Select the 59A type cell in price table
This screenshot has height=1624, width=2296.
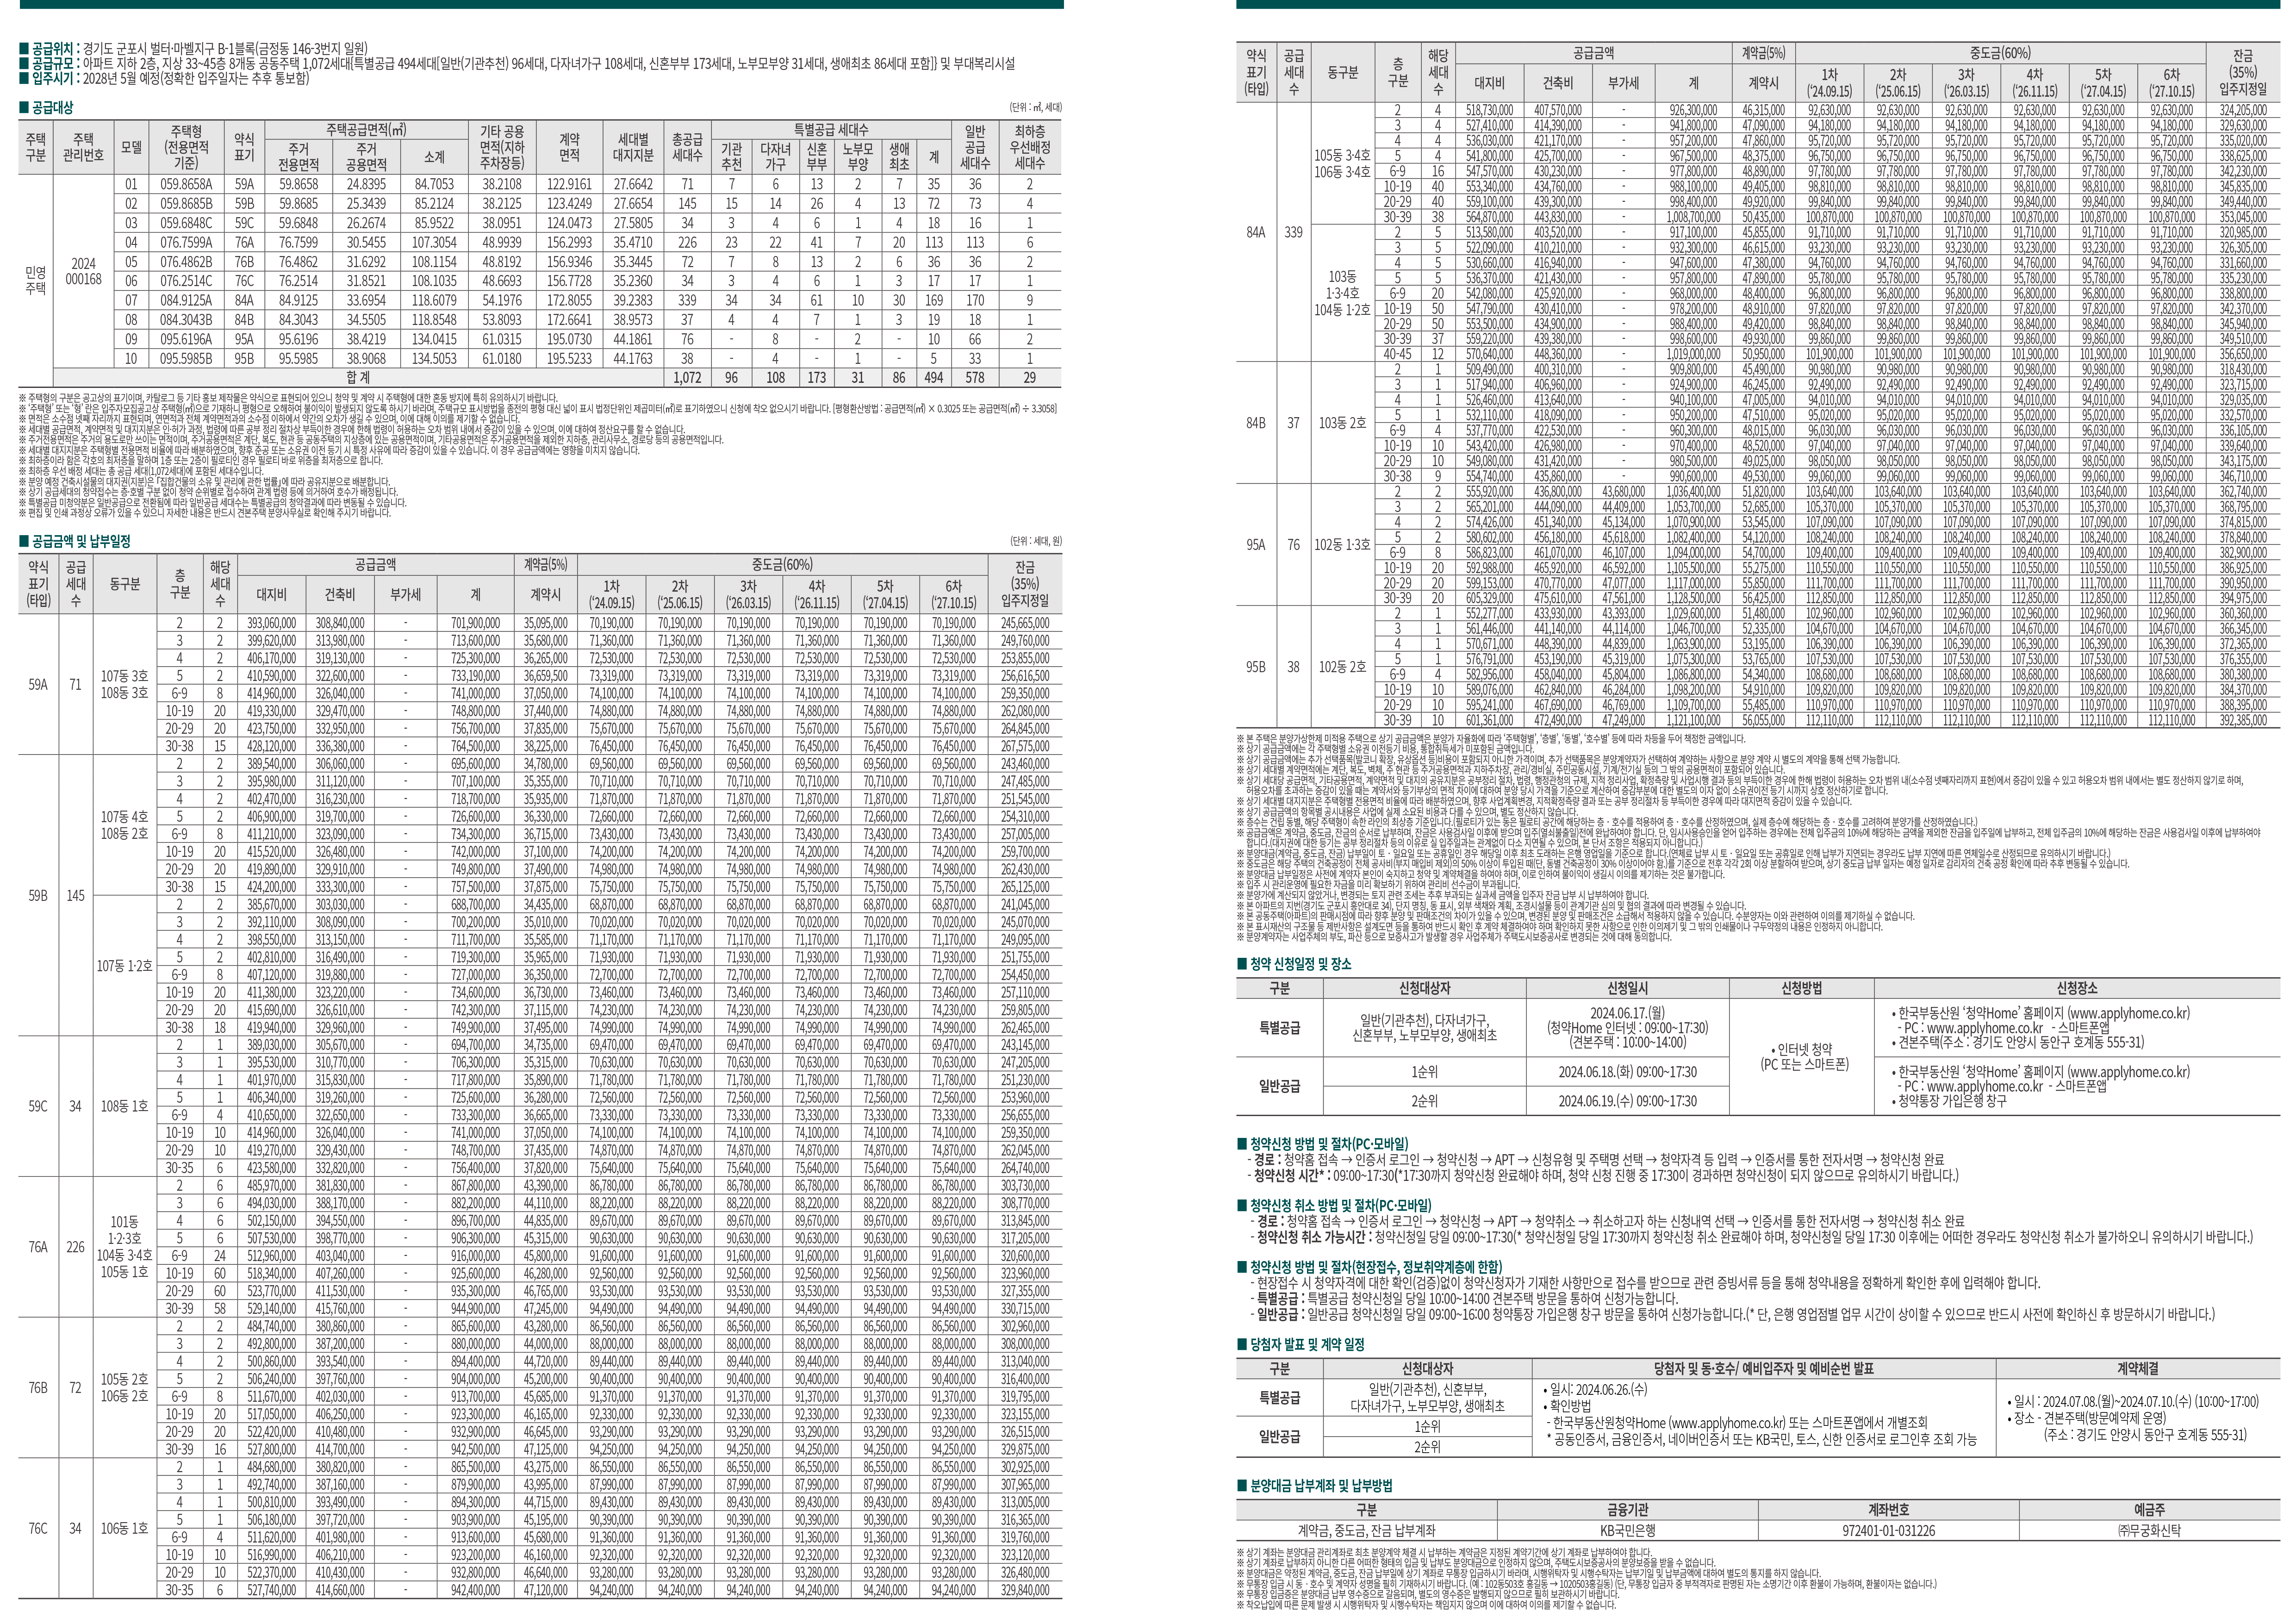(x=38, y=685)
